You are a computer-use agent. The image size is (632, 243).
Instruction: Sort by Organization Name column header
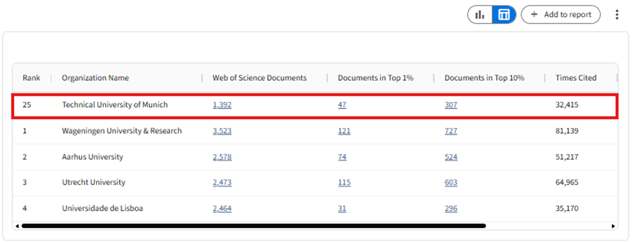pyautogui.click(x=95, y=78)
